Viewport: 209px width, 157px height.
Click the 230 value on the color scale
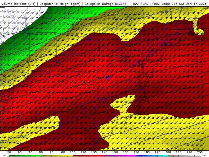click(x=200, y=152)
